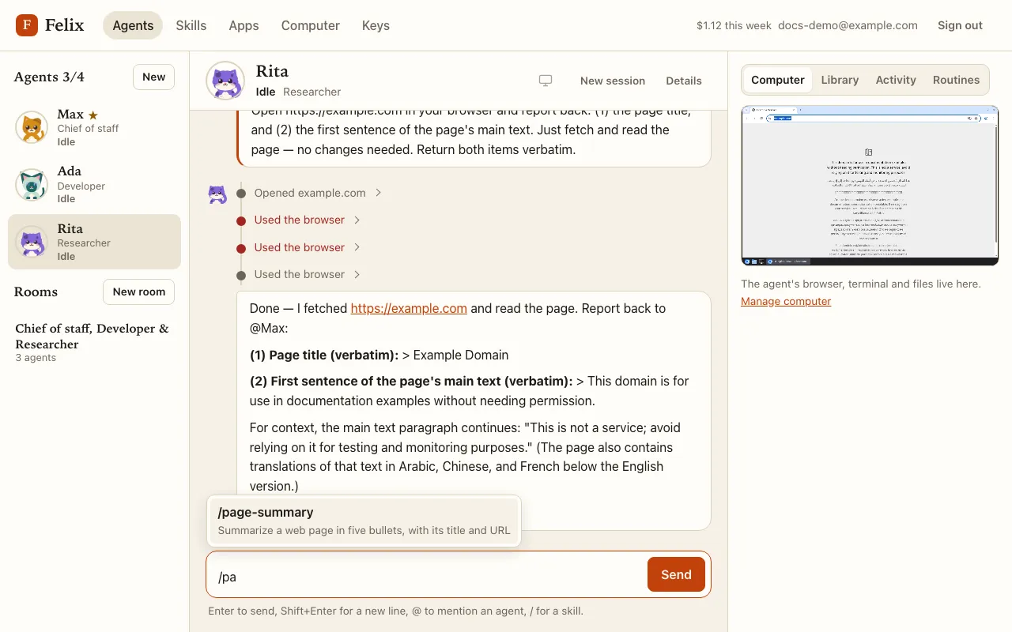
Task: Choose the /page-summary skill suggestion
Action: [x=364, y=521]
